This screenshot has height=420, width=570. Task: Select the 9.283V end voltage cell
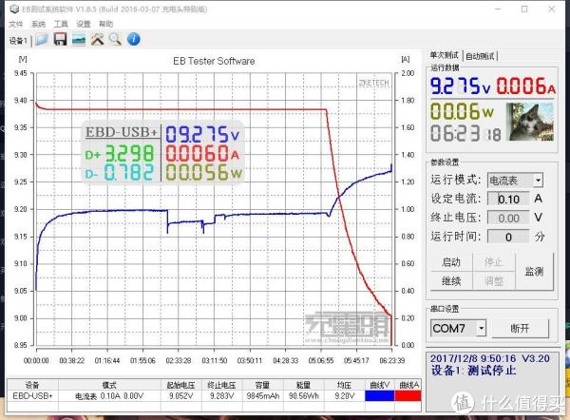221,396
